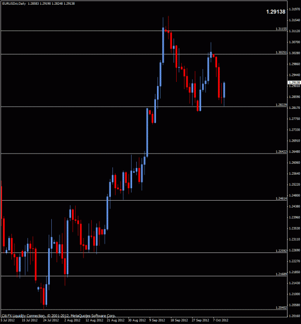Click the 1.21850 price axis value
The height and width of the screenshot is (324, 301).
[294, 272]
